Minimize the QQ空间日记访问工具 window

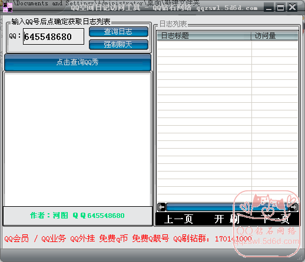click(x=268, y=8)
